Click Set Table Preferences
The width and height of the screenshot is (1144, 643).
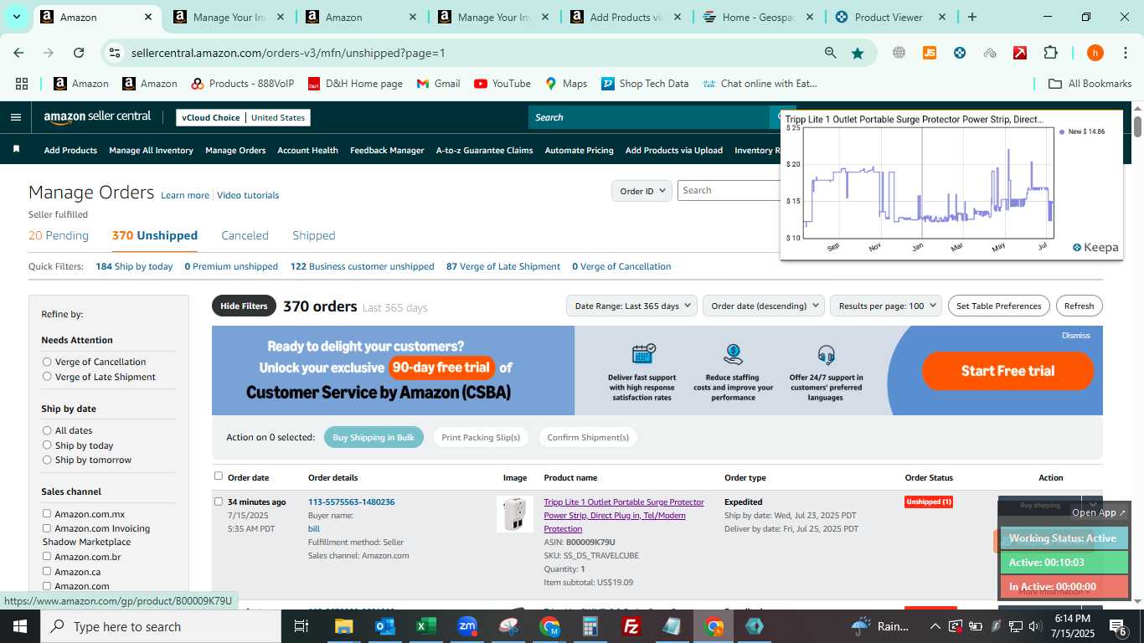[x=998, y=306]
